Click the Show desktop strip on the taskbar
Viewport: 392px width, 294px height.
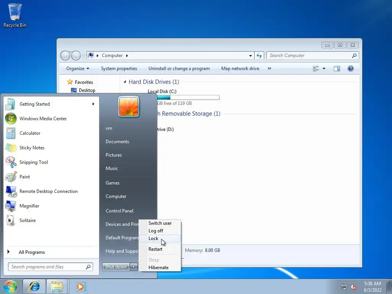click(x=389, y=286)
